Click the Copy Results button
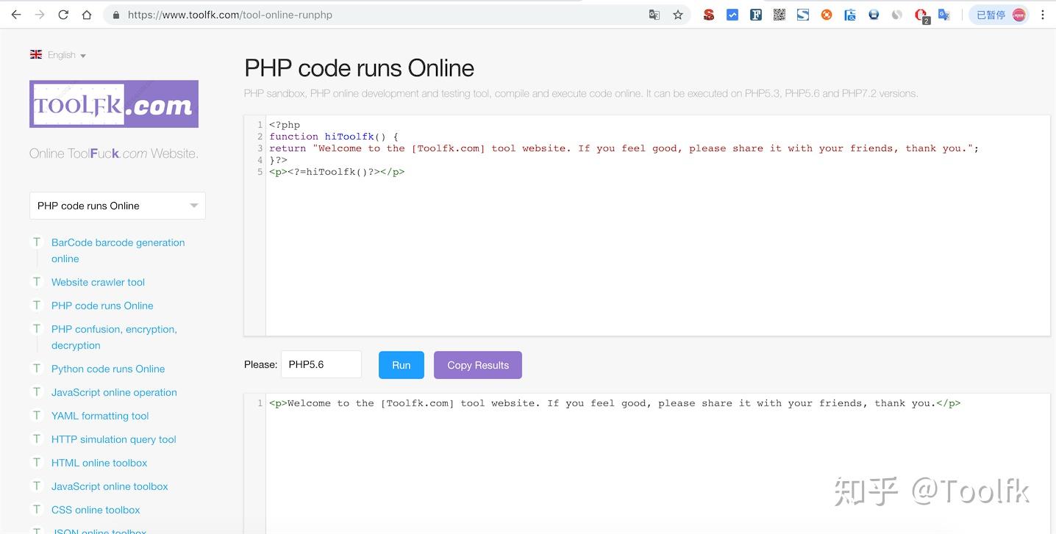The width and height of the screenshot is (1056, 534). (x=477, y=364)
